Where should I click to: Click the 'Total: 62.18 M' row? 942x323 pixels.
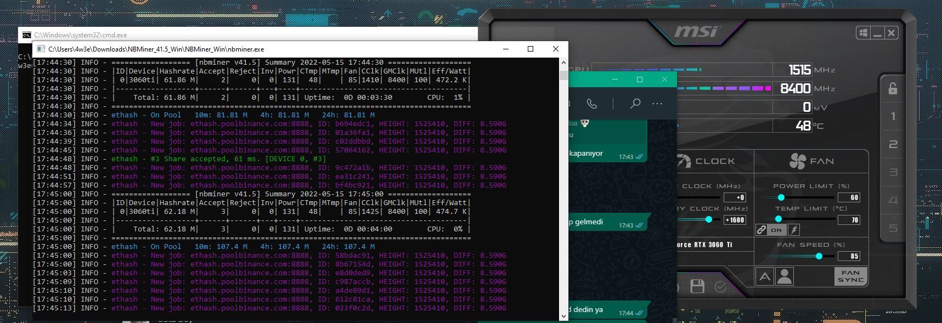291,229
